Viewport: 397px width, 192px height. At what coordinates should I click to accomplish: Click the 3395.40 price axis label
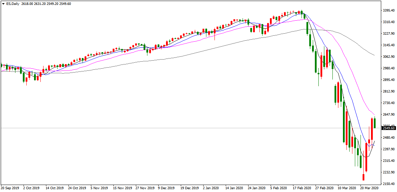(389, 11)
